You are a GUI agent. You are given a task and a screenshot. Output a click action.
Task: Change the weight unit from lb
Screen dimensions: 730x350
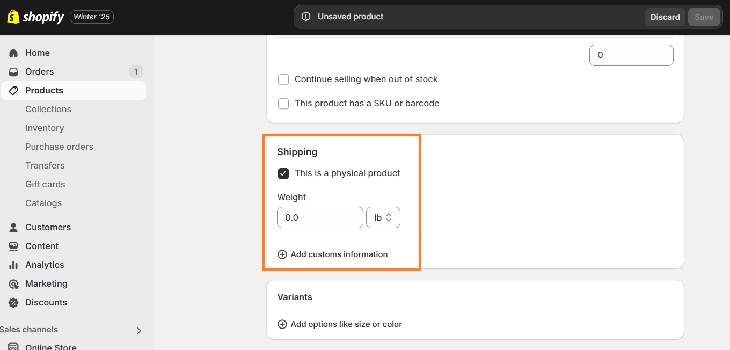pyautogui.click(x=383, y=217)
